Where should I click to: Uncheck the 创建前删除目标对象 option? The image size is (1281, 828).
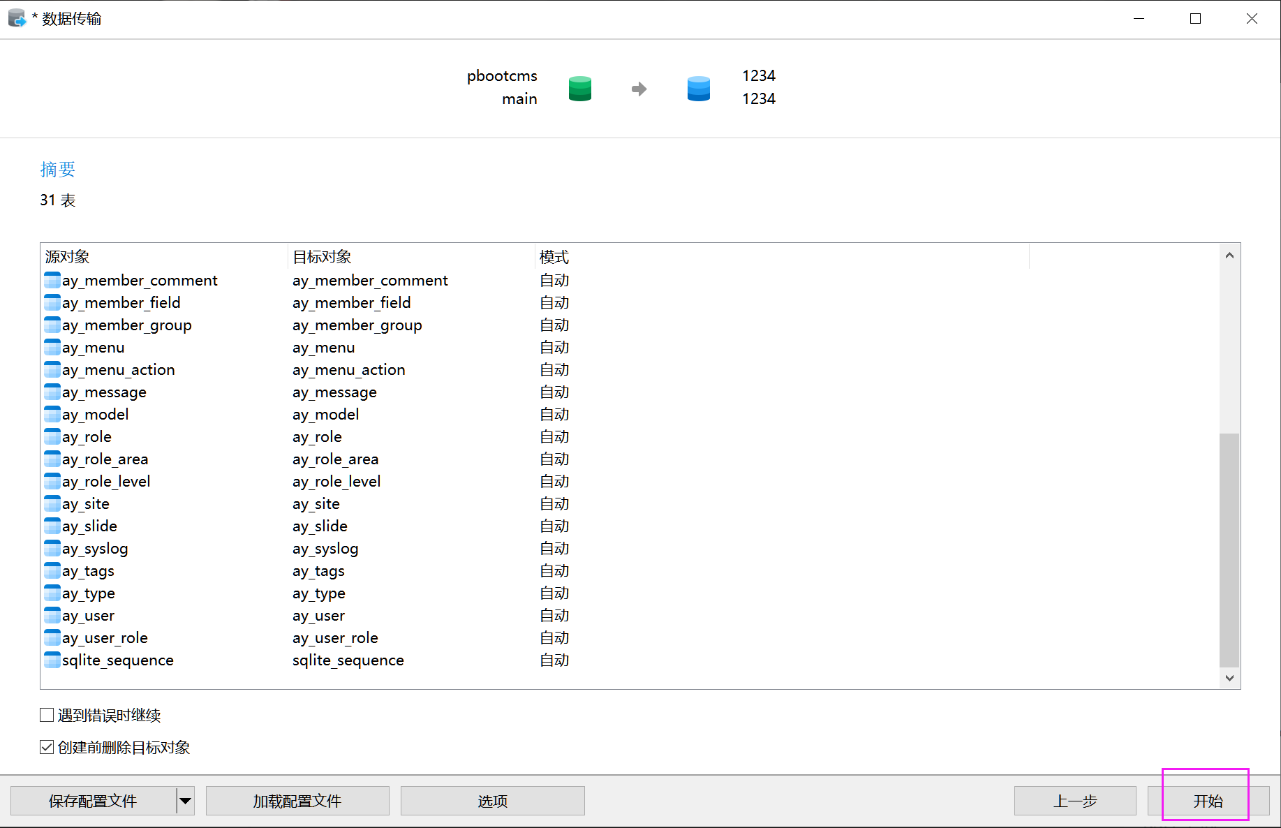(46, 746)
